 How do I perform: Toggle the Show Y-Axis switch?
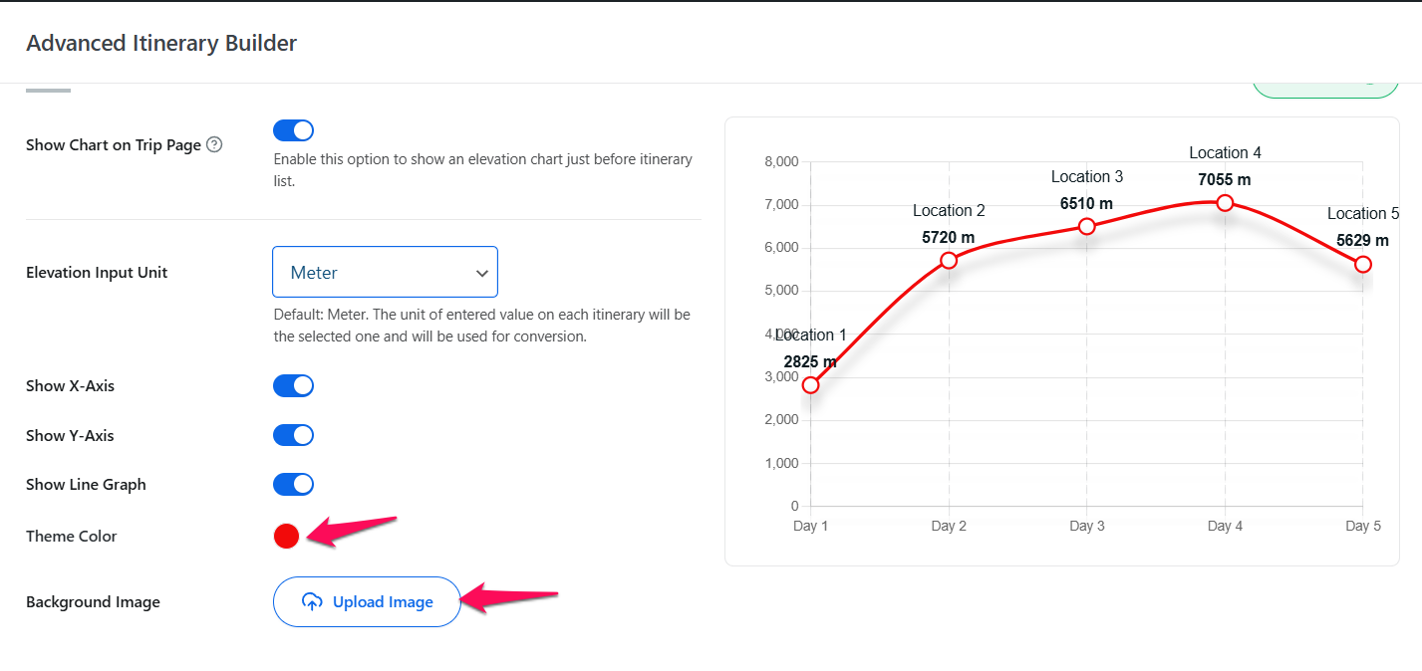pyautogui.click(x=293, y=435)
